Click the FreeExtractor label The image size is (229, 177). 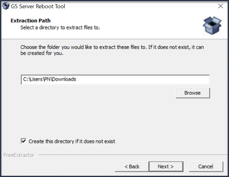[x=19, y=155]
